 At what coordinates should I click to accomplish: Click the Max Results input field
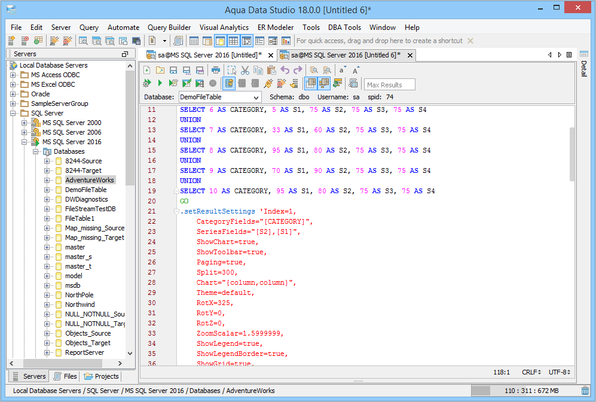pos(389,84)
